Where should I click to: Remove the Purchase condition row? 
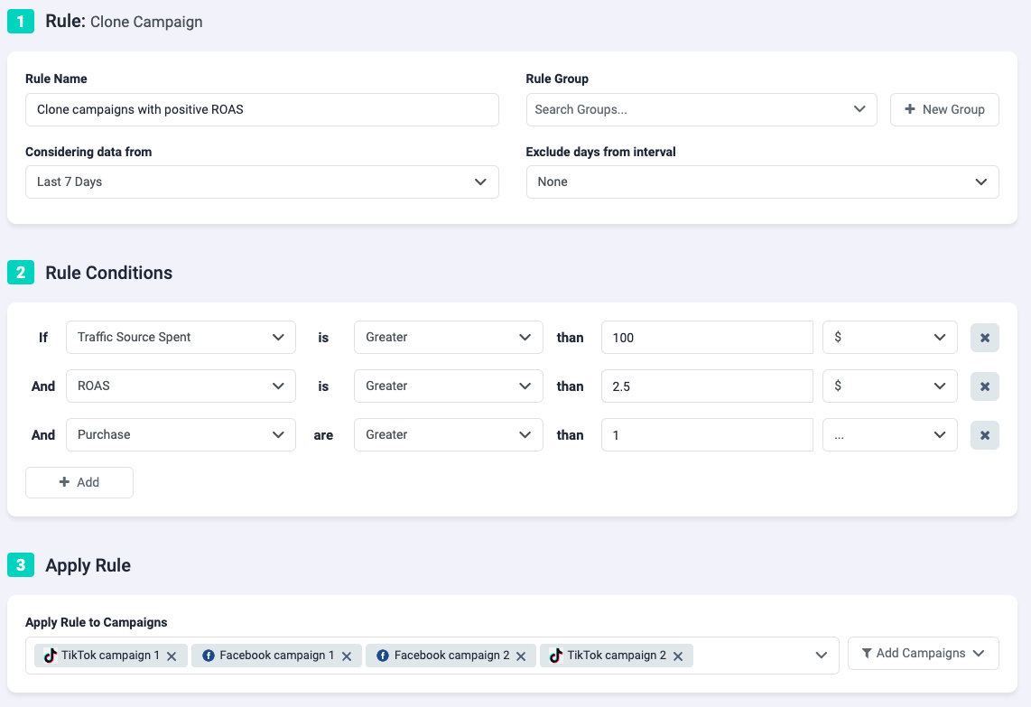coord(985,434)
